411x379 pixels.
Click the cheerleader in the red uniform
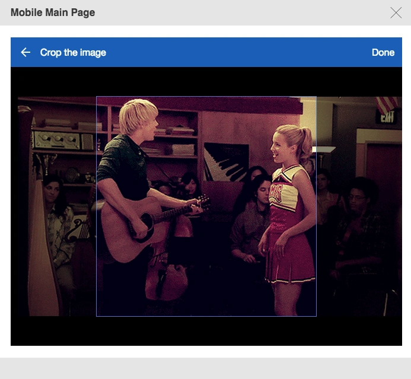point(288,214)
